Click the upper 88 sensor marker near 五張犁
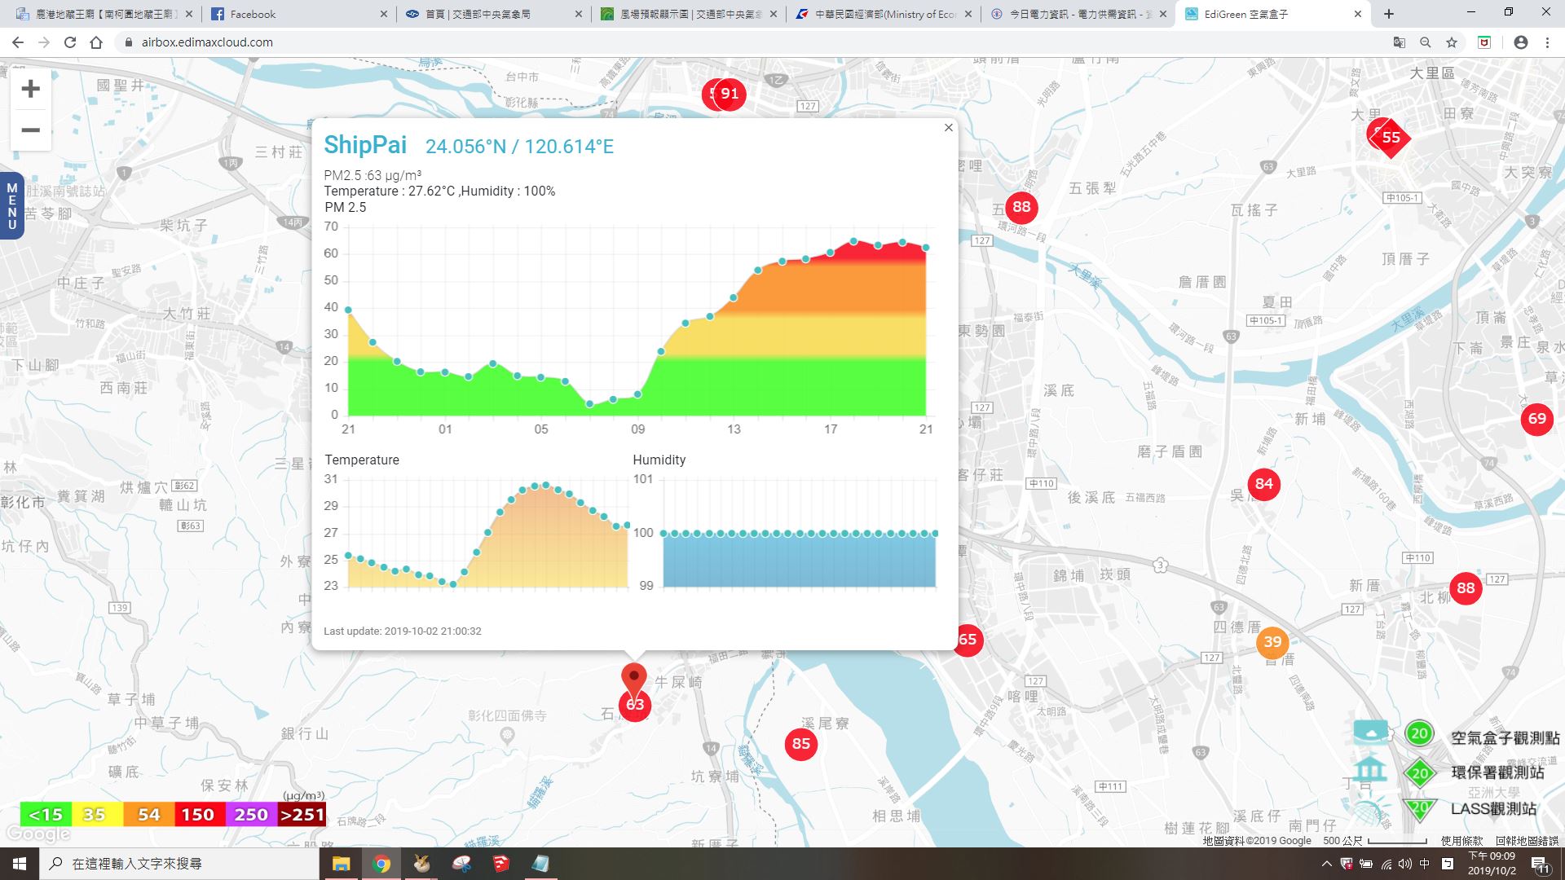 click(x=1021, y=207)
